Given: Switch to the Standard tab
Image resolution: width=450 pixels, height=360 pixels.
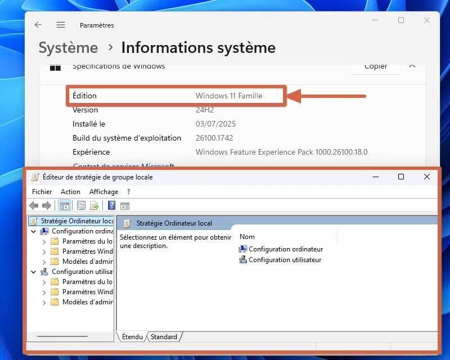Looking at the screenshot, I should click(164, 337).
